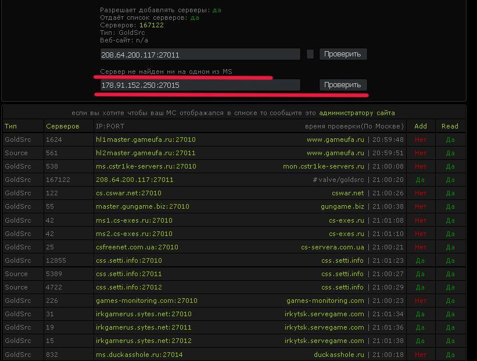Screen dimensions: 477x361
Task: Open master.gungame.biz:27010 master server
Action: pos(142,206)
